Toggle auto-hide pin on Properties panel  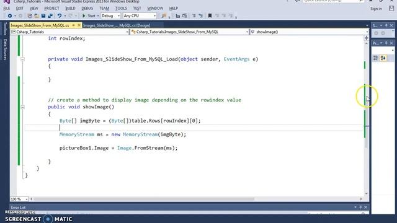386,43
